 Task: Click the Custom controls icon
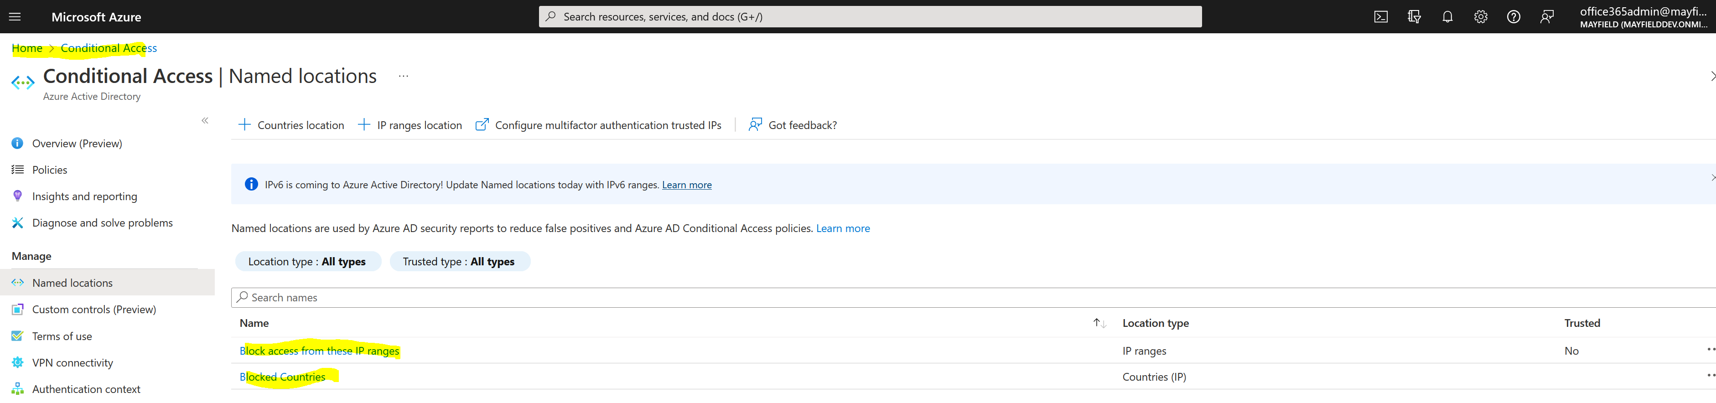tap(17, 309)
